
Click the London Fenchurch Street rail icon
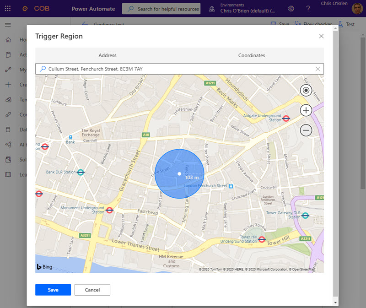click(231, 186)
